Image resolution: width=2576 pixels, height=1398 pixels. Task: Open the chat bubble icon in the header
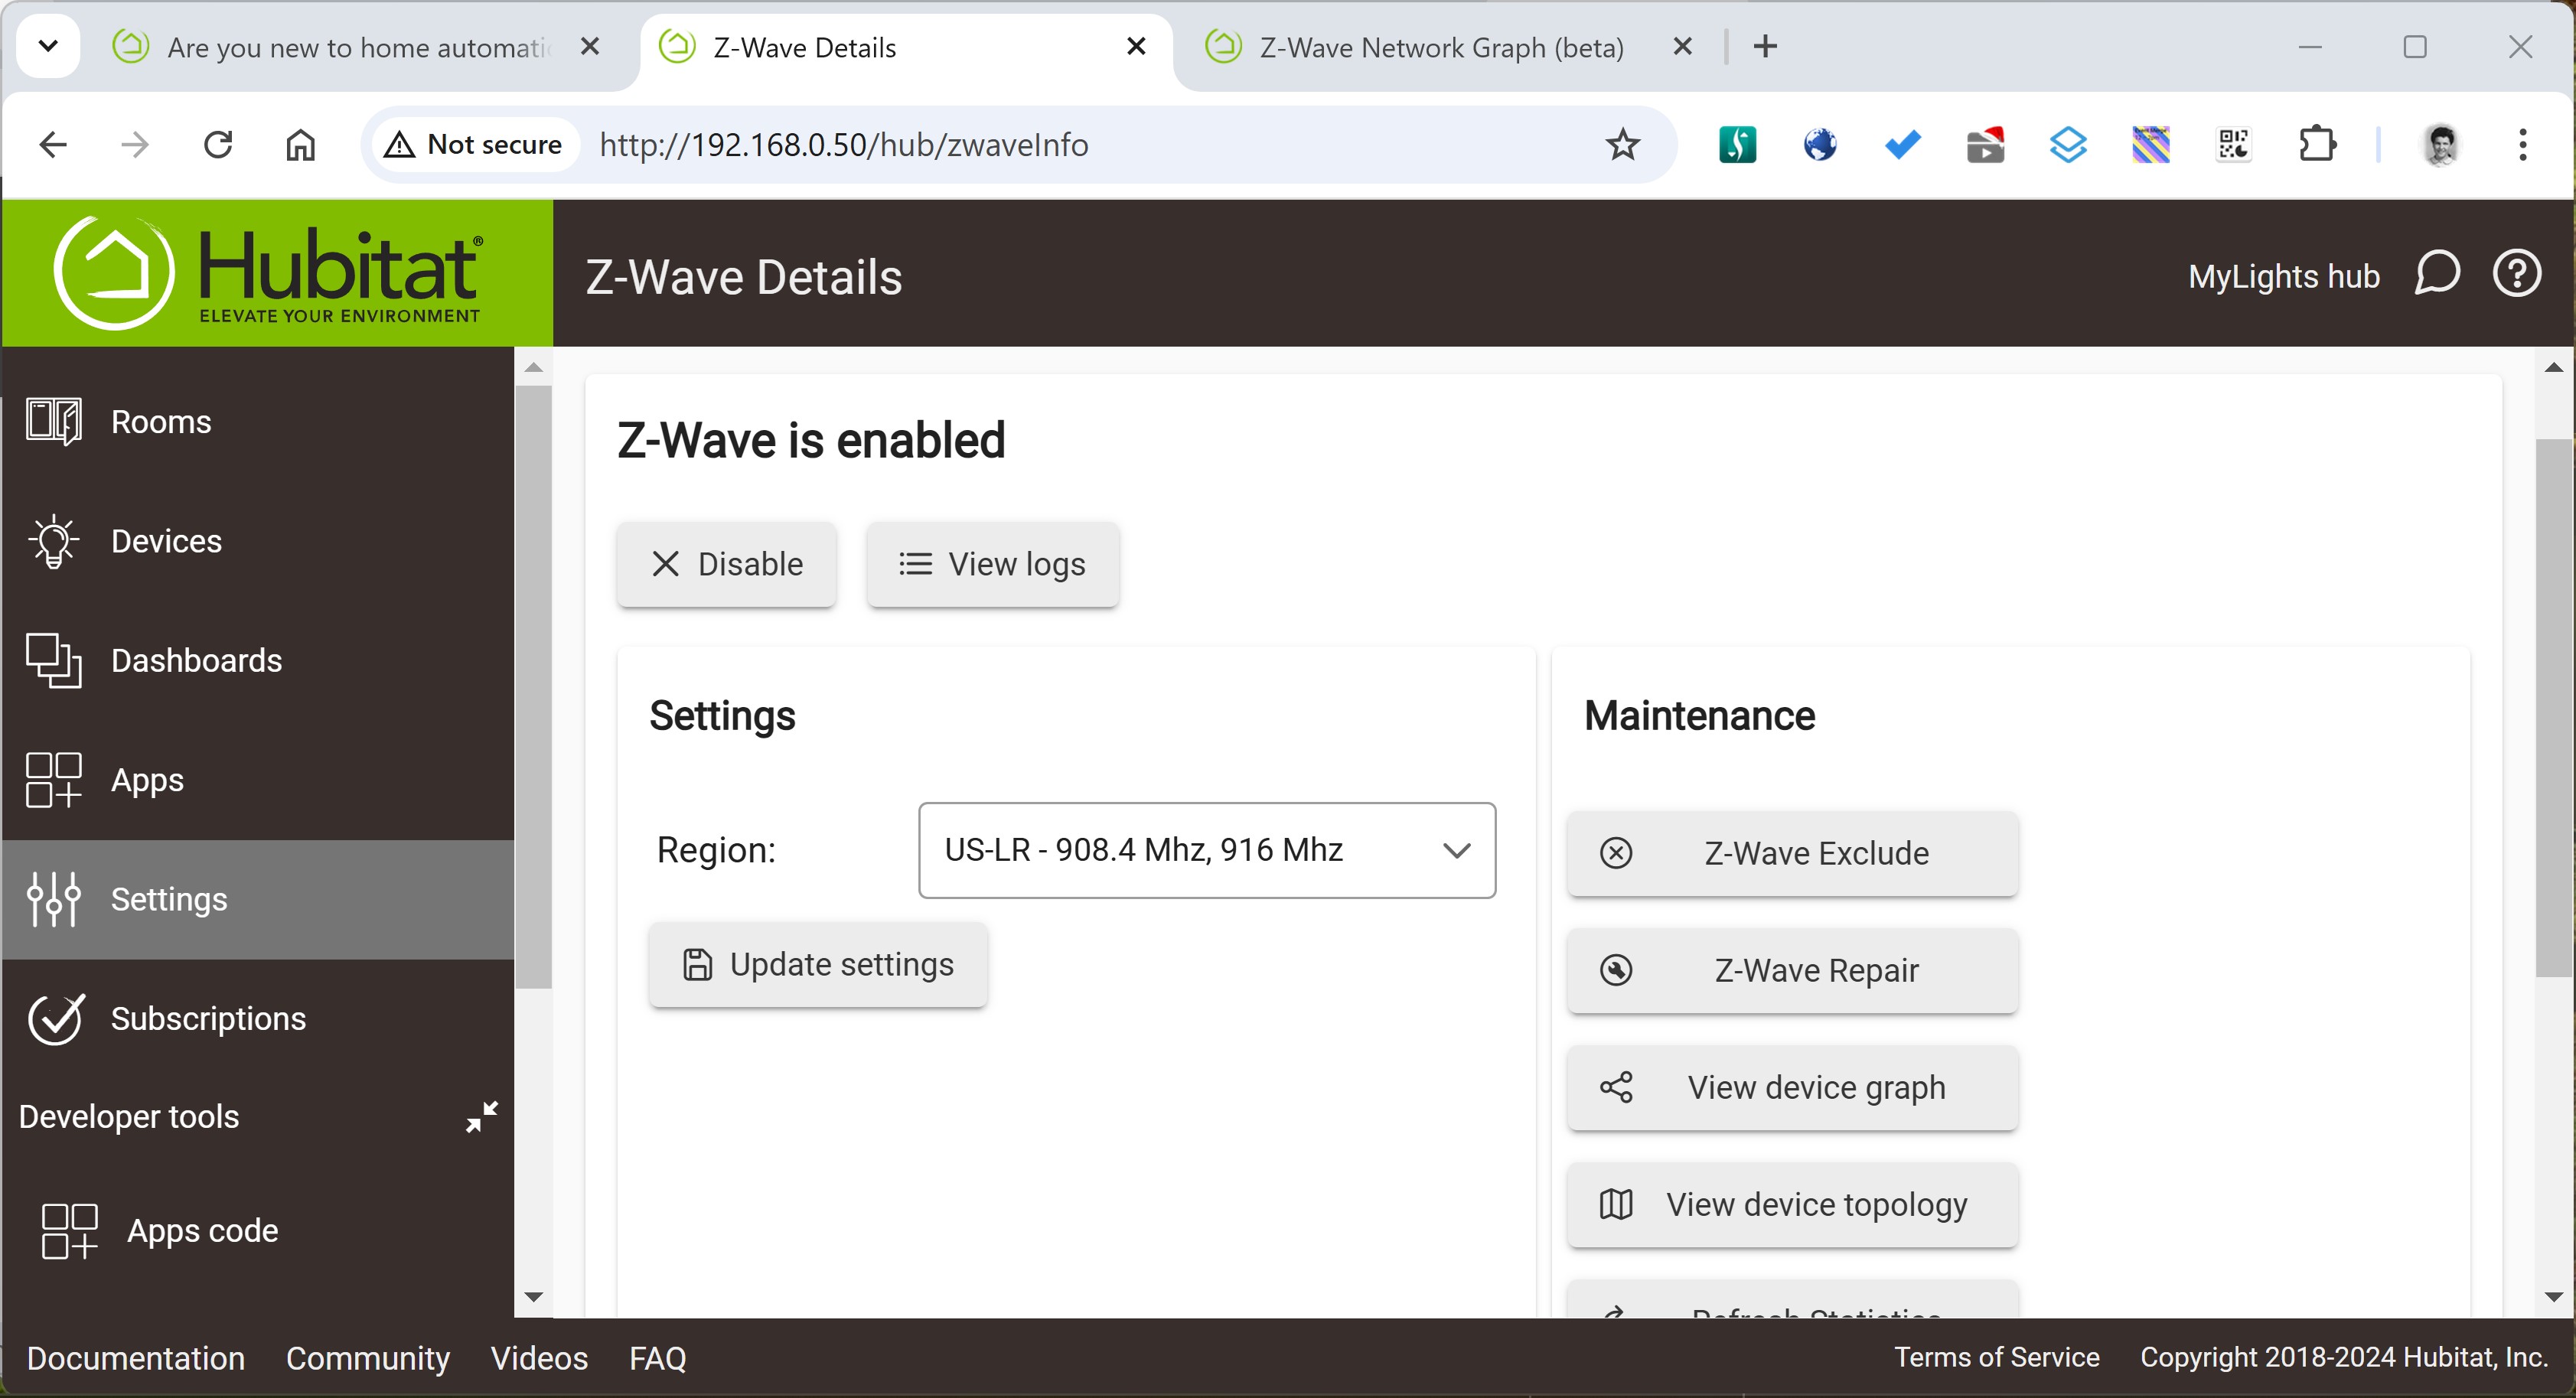[2437, 273]
